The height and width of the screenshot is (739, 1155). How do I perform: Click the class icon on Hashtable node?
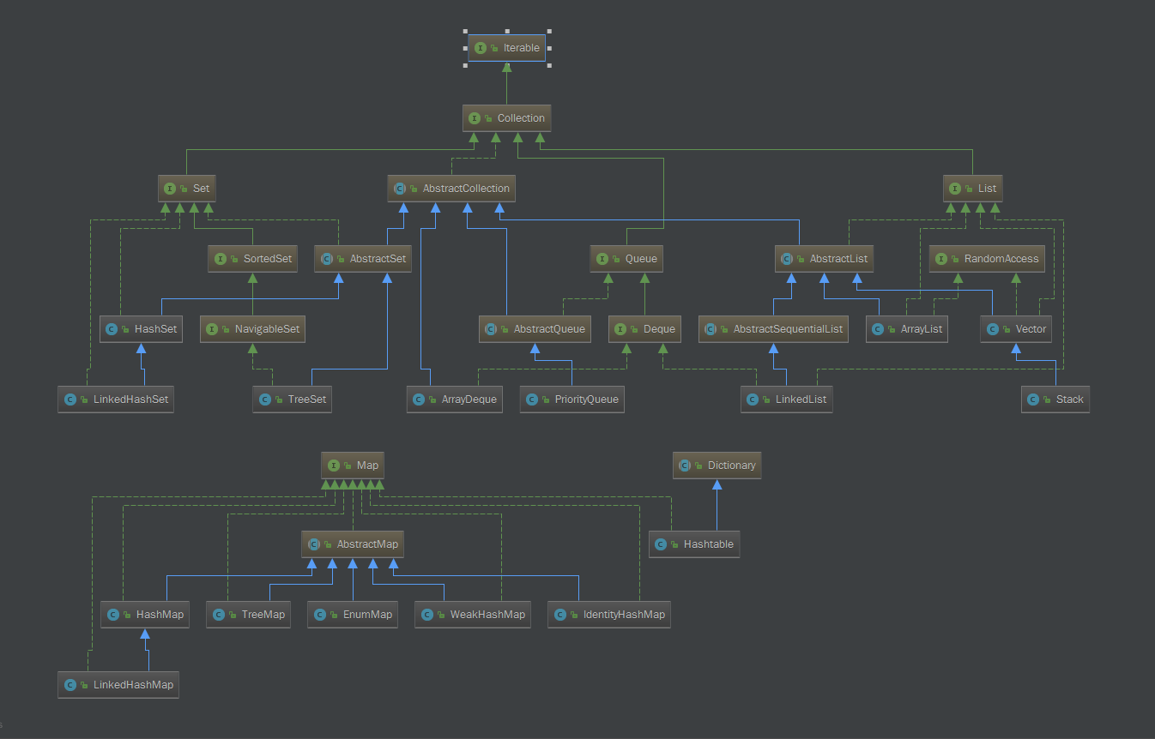coord(661,544)
